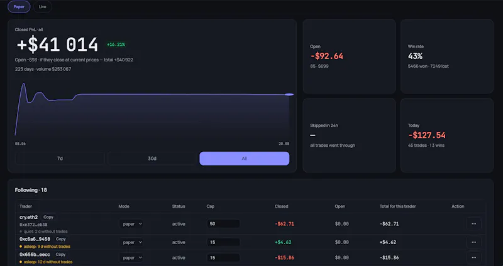Image resolution: width=503 pixels, height=266 pixels.
Task: Click the Status column header
Action: click(179, 206)
